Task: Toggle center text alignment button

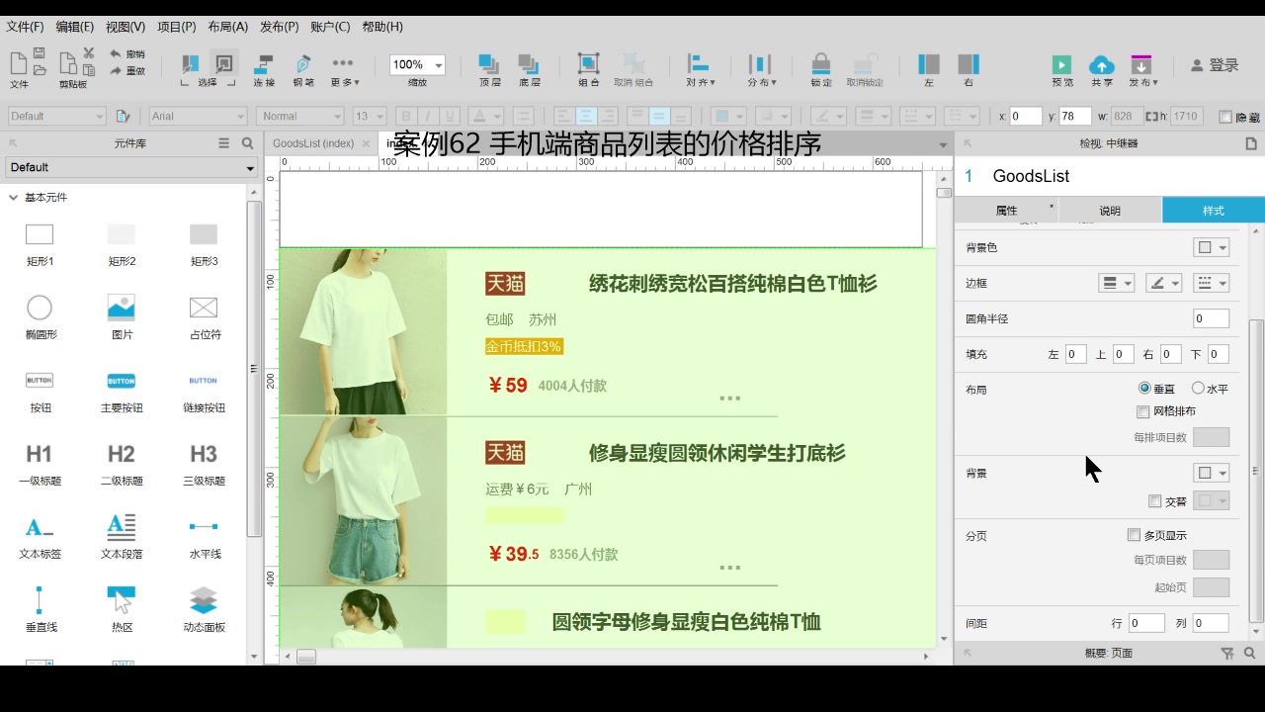Action: [x=586, y=117]
